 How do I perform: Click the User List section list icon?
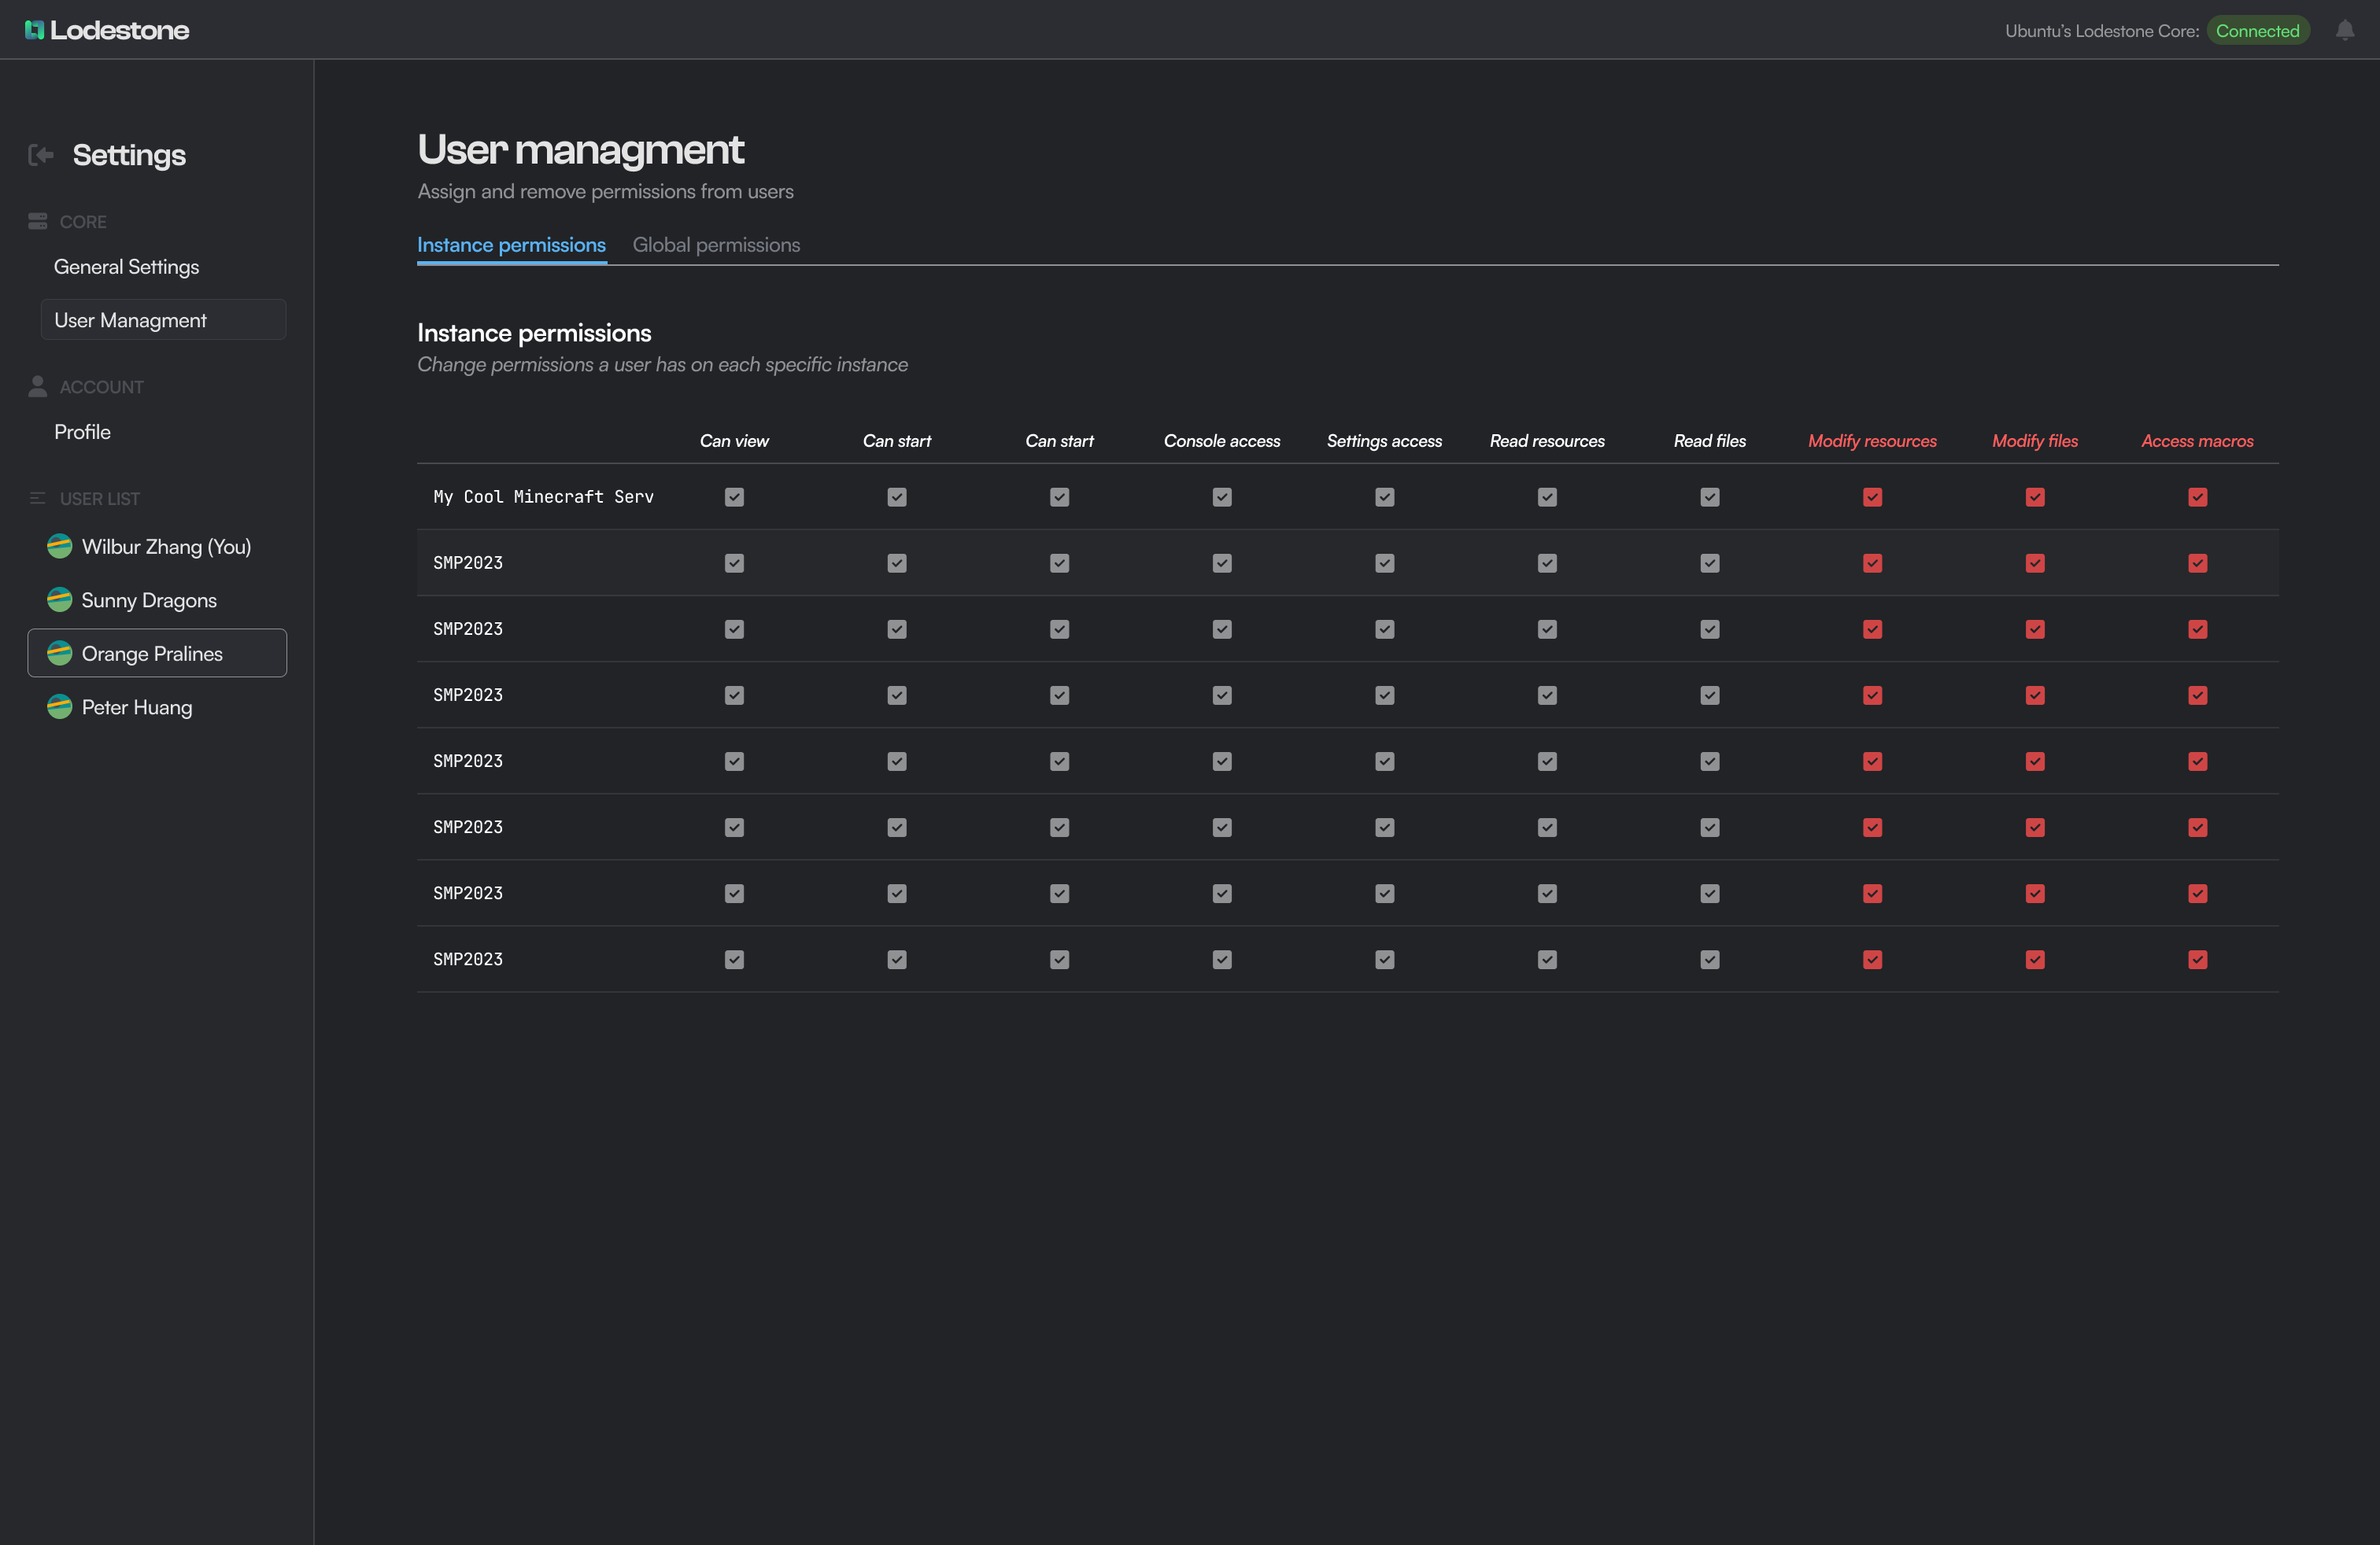(x=38, y=498)
